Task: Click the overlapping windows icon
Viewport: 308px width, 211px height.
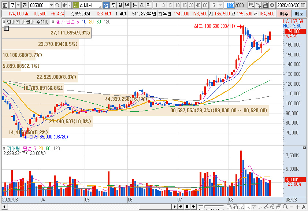Action: (235, 207)
